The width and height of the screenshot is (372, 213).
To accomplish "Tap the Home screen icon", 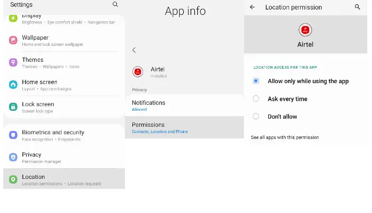I will pyautogui.click(x=13, y=85).
